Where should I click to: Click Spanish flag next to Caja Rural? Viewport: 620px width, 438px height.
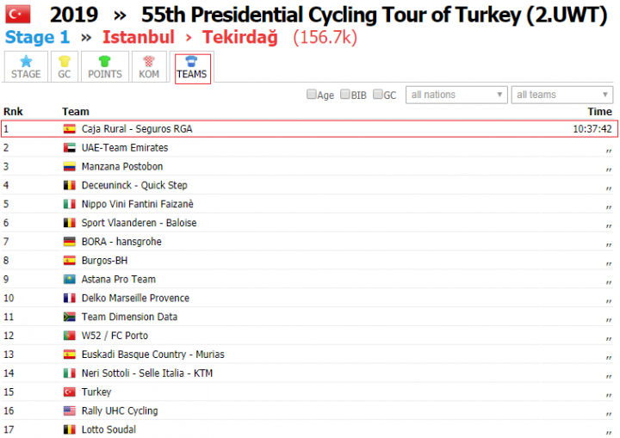70,129
